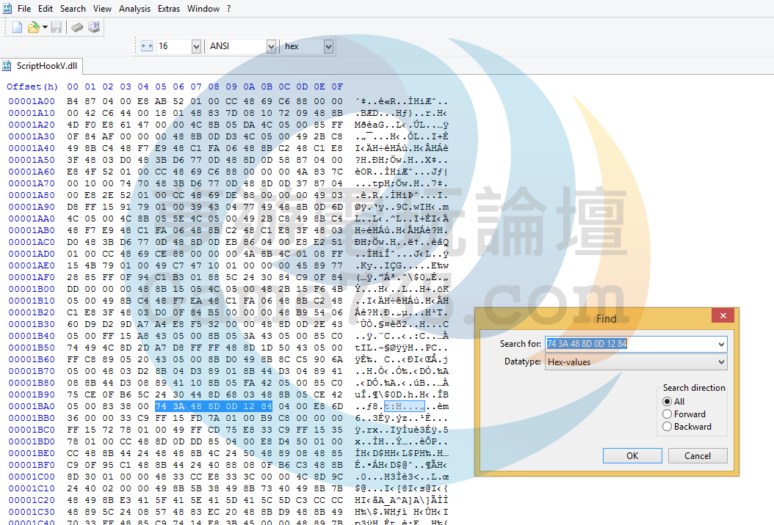Click the Save floppy disk icon
This screenshot has width=774, height=525.
click(x=56, y=27)
